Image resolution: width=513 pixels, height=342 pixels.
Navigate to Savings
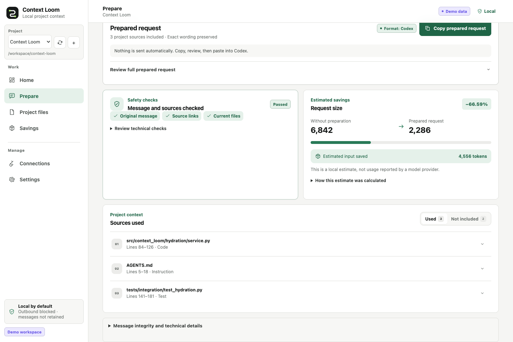44,128
